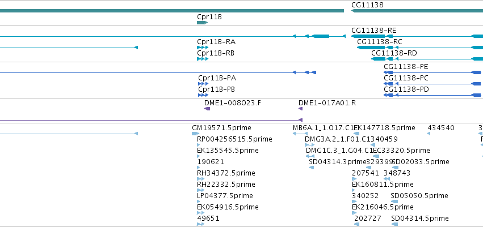This screenshot has width=483, height=227.
Task: Click the Cpr11B-PA protein arrow glyph
Action: tap(203, 84)
